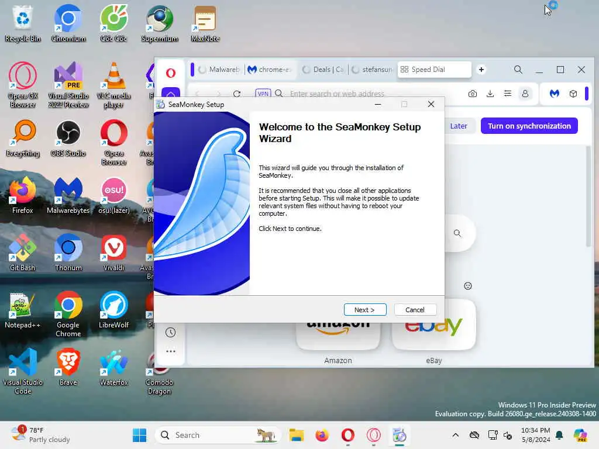Viewport: 599px width, 449px height.
Task: Select the Opera Browser desktop shortcut
Action: pyautogui.click(x=114, y=142)
